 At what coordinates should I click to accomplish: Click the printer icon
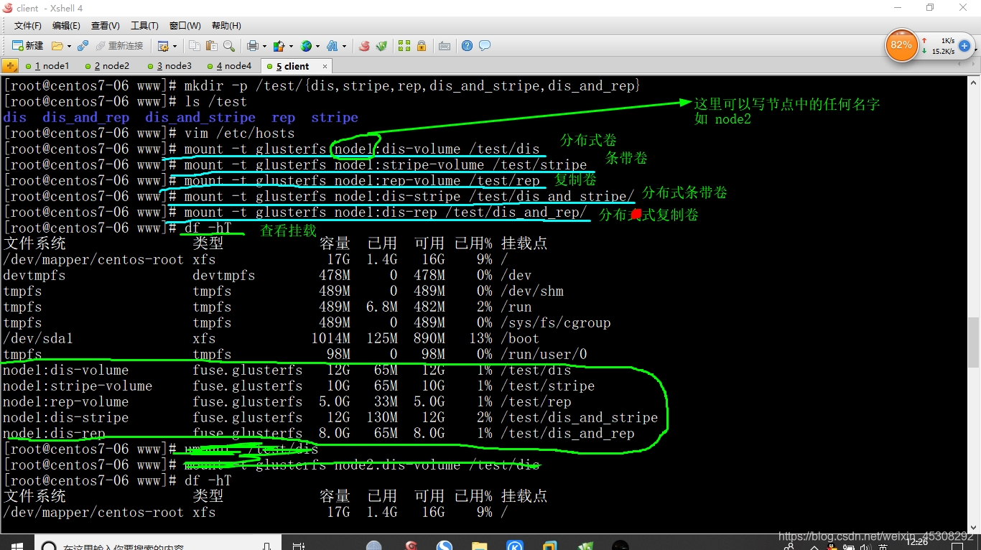point(252,46)
